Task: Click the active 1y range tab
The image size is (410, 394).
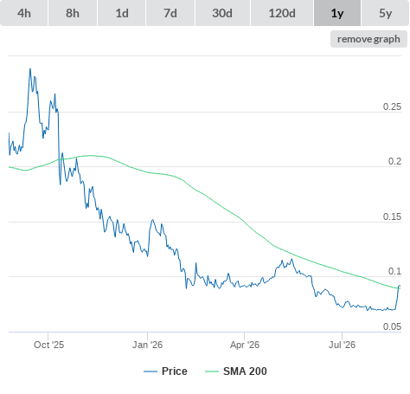Action: coord(337,13)
